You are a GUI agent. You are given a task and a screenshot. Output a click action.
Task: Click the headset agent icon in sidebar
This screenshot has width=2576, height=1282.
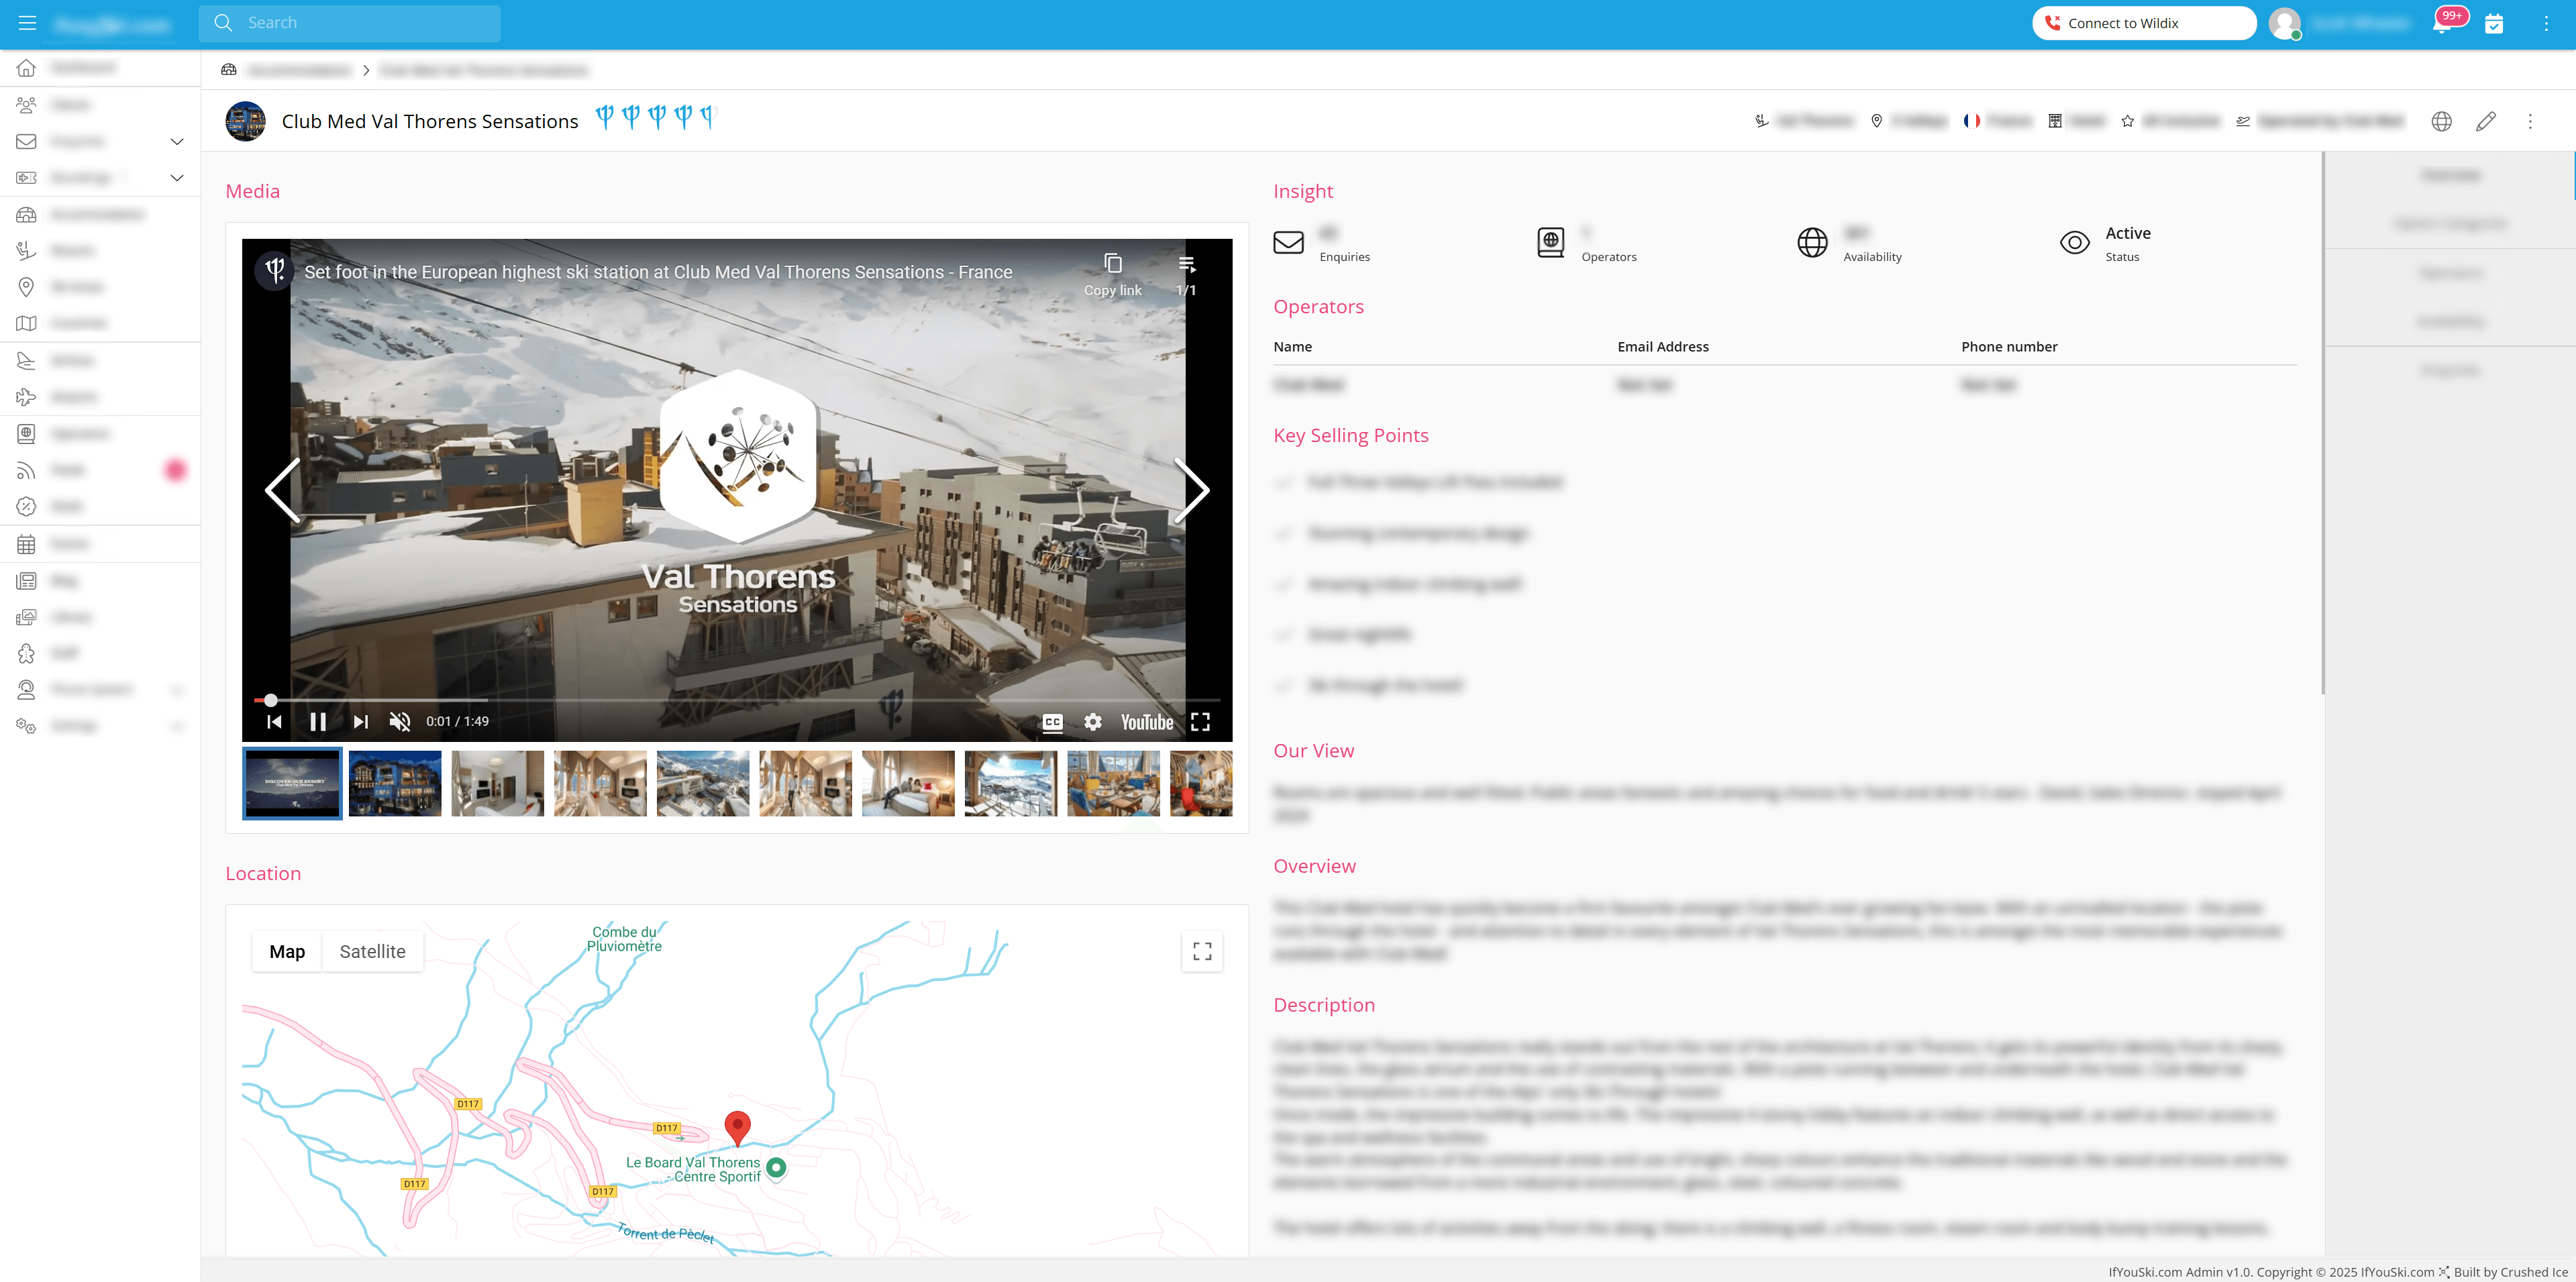click(27, 689)
